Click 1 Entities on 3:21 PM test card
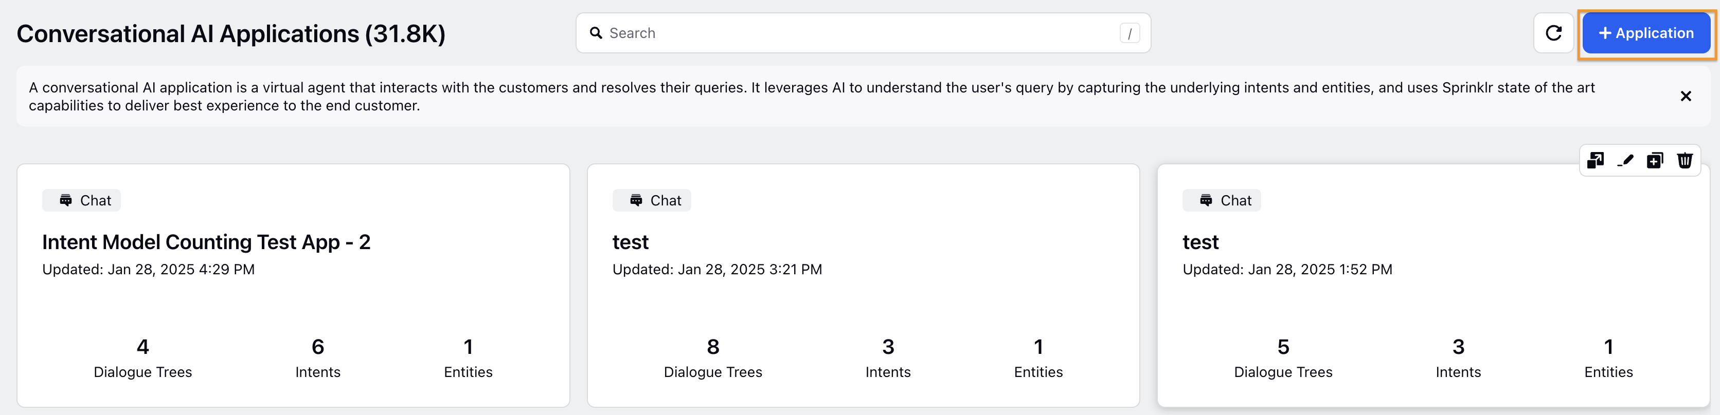Screen dimensions: 1720x415 (x=1038, y=359)
